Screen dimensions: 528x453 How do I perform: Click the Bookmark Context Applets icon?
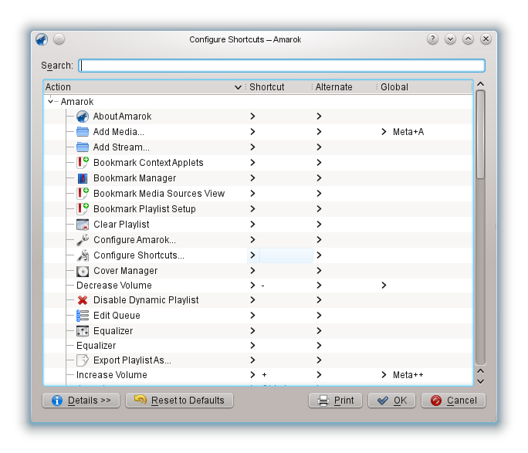83,163
